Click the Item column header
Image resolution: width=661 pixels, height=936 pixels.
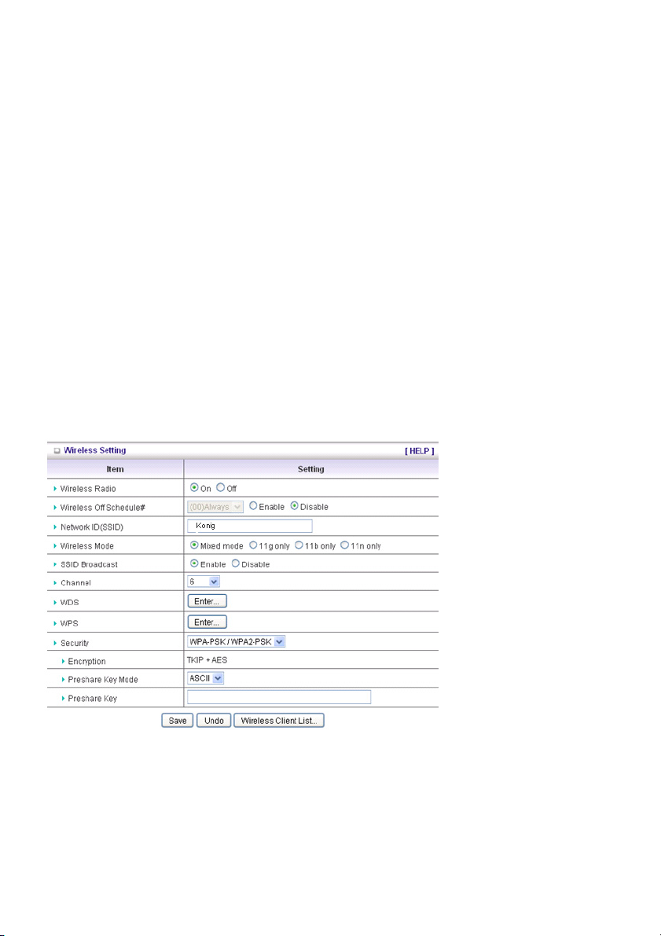116,469
